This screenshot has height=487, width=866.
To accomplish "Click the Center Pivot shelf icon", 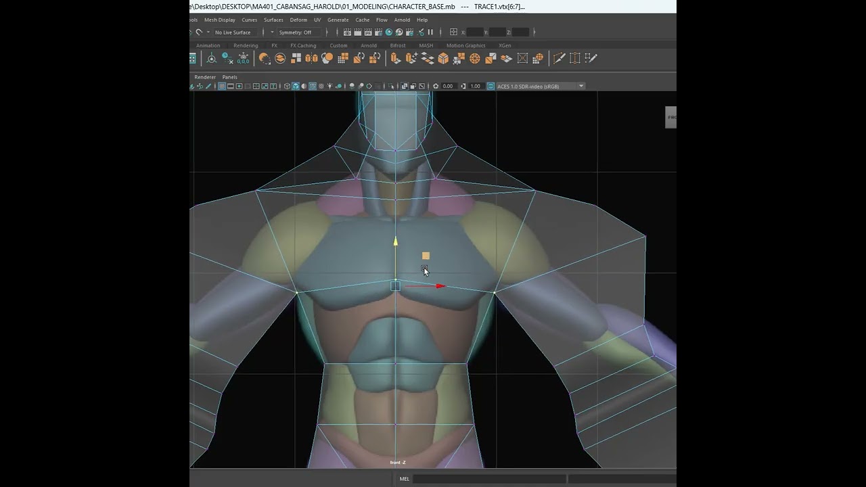I will [x=212, y=58].
